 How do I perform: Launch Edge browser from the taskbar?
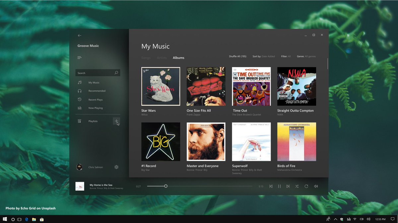[x=27, y=219]
